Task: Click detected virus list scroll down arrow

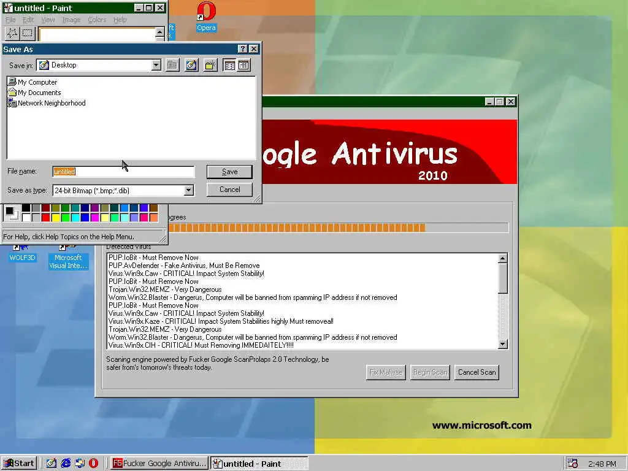Action: 503,344
